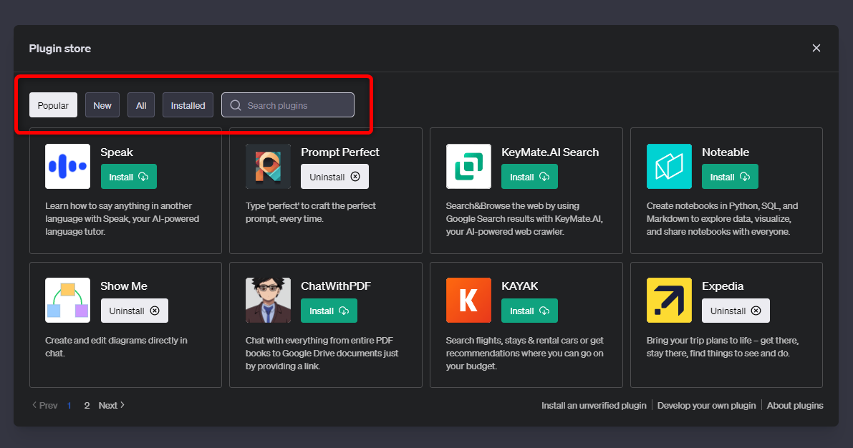Image resolution: width=853 pixels, height=448 pixels.
Task: Click the Noteable notebooks description
Action: pos(722,218)
